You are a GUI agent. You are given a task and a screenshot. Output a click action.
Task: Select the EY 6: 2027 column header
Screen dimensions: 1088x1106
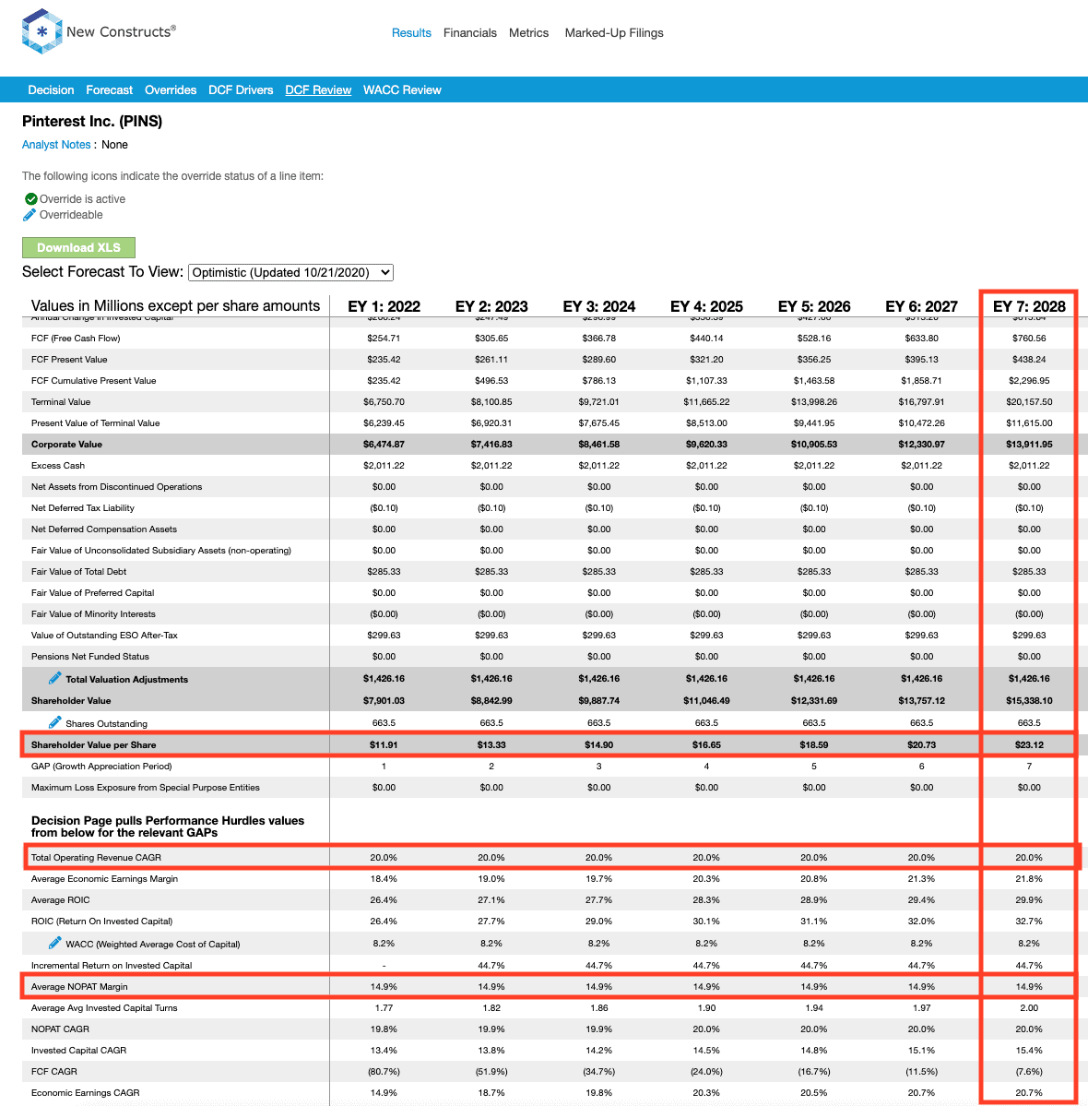[922, 306]
